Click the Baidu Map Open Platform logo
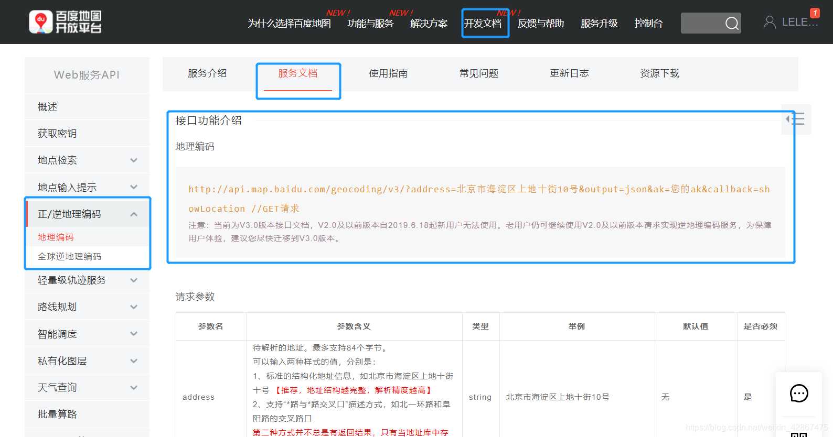Image resolution: width=833 pixels, height=437 pixels. point(65,22)
